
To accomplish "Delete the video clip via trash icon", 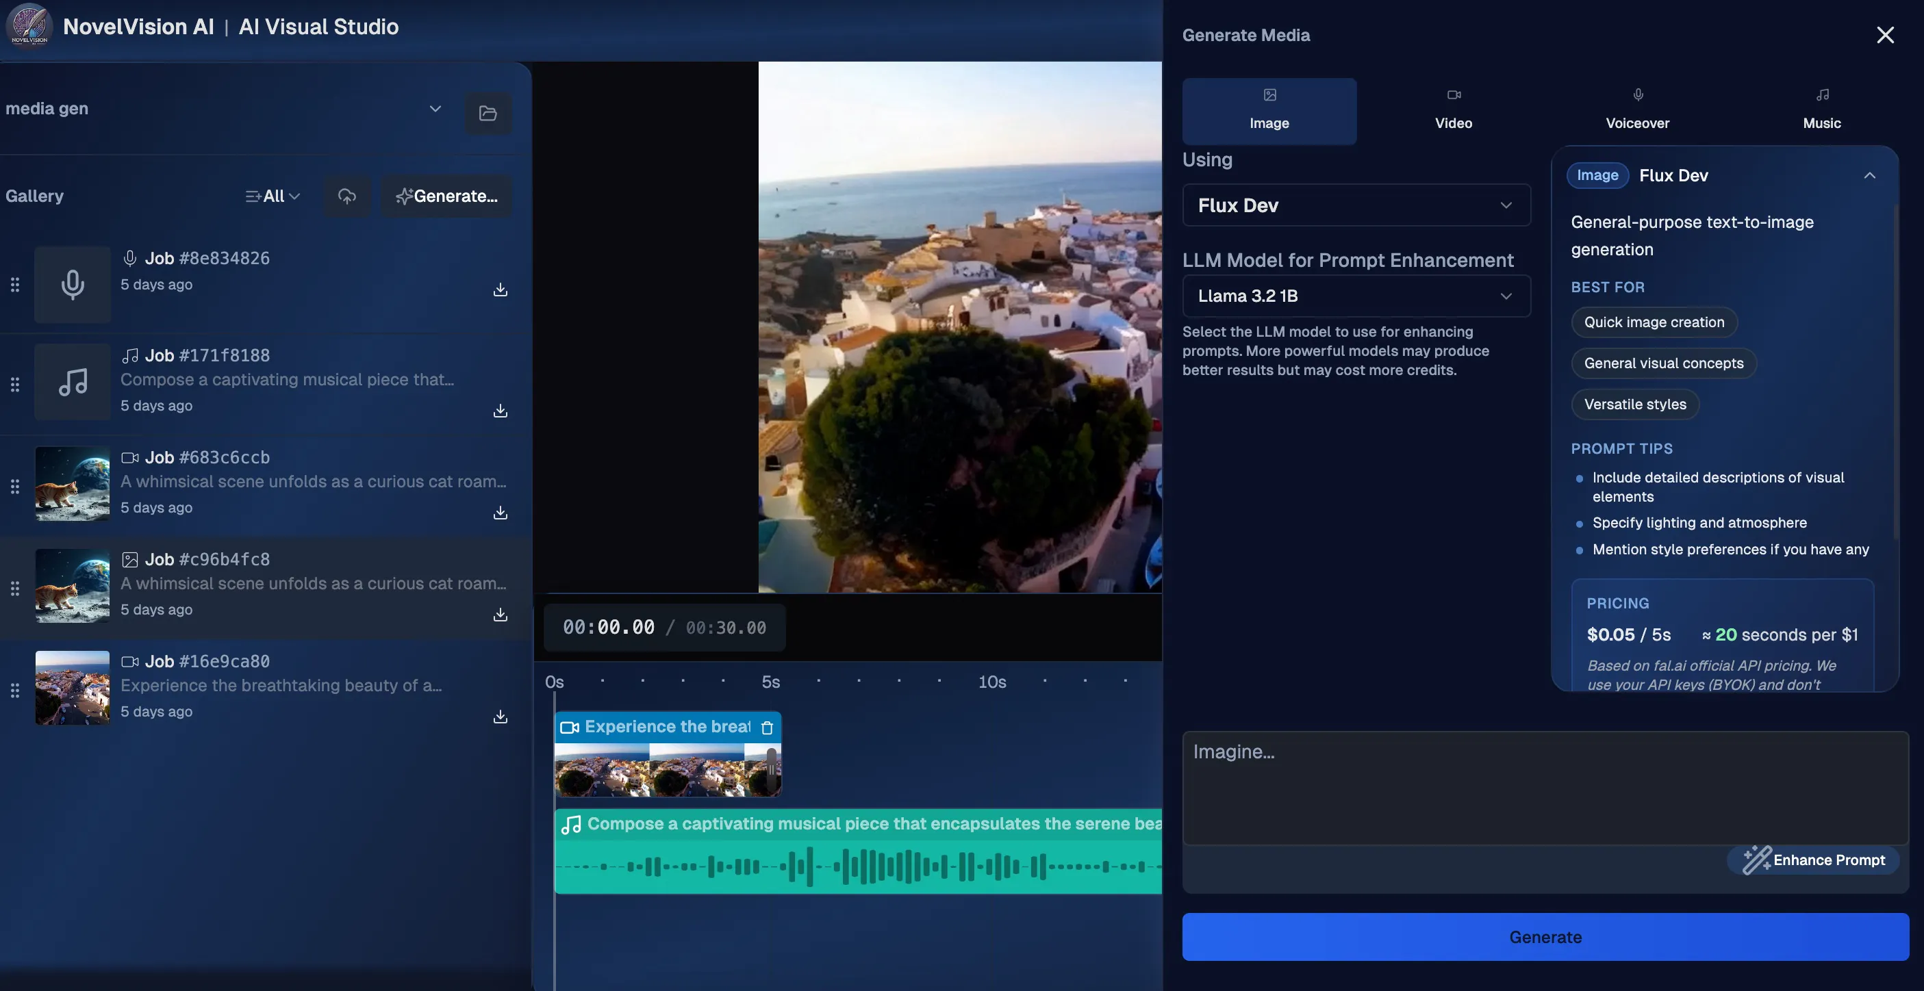I will [x=766, y=728].
